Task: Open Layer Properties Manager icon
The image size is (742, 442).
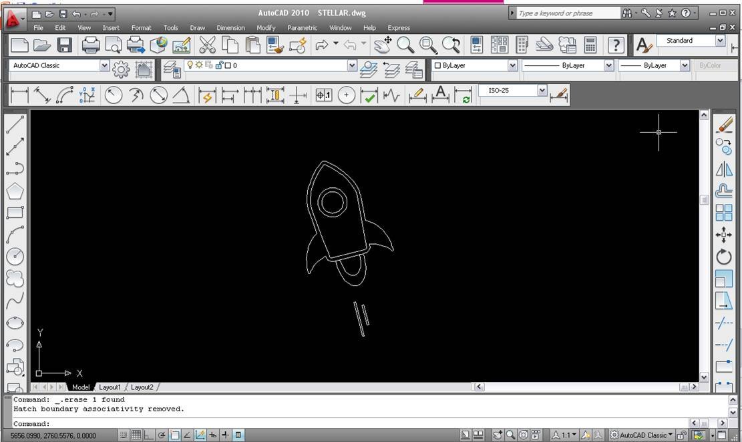Action: point(172,70)
